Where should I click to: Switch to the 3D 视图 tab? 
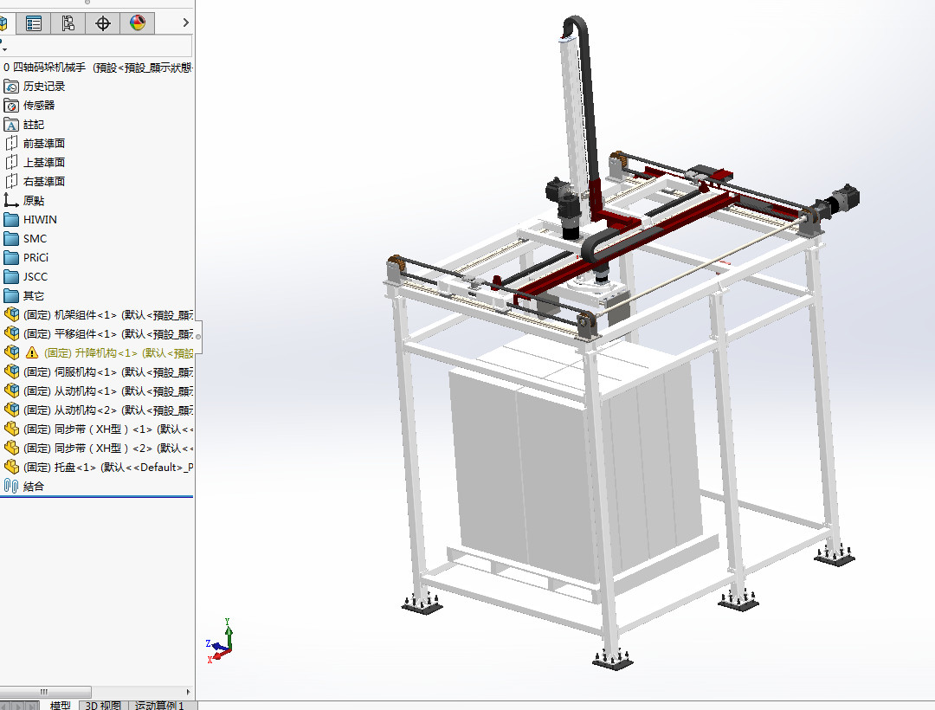click(x=103, y=705)
